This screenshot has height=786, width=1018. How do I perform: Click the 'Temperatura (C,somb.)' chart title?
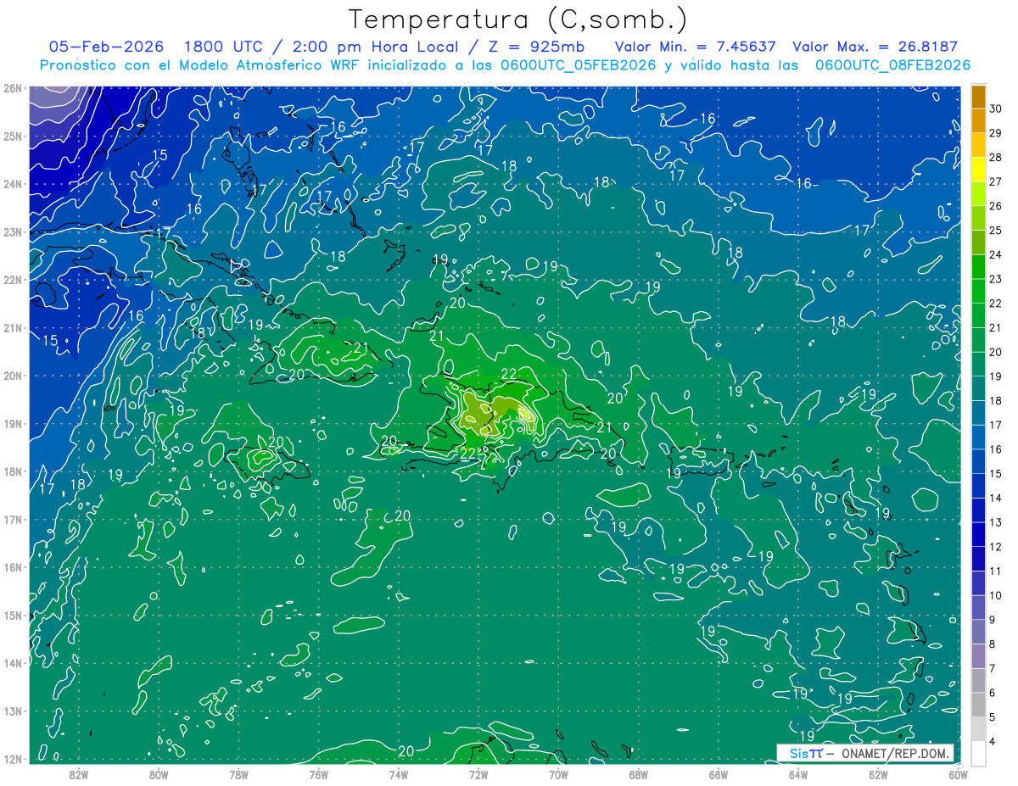pos(519,20)
